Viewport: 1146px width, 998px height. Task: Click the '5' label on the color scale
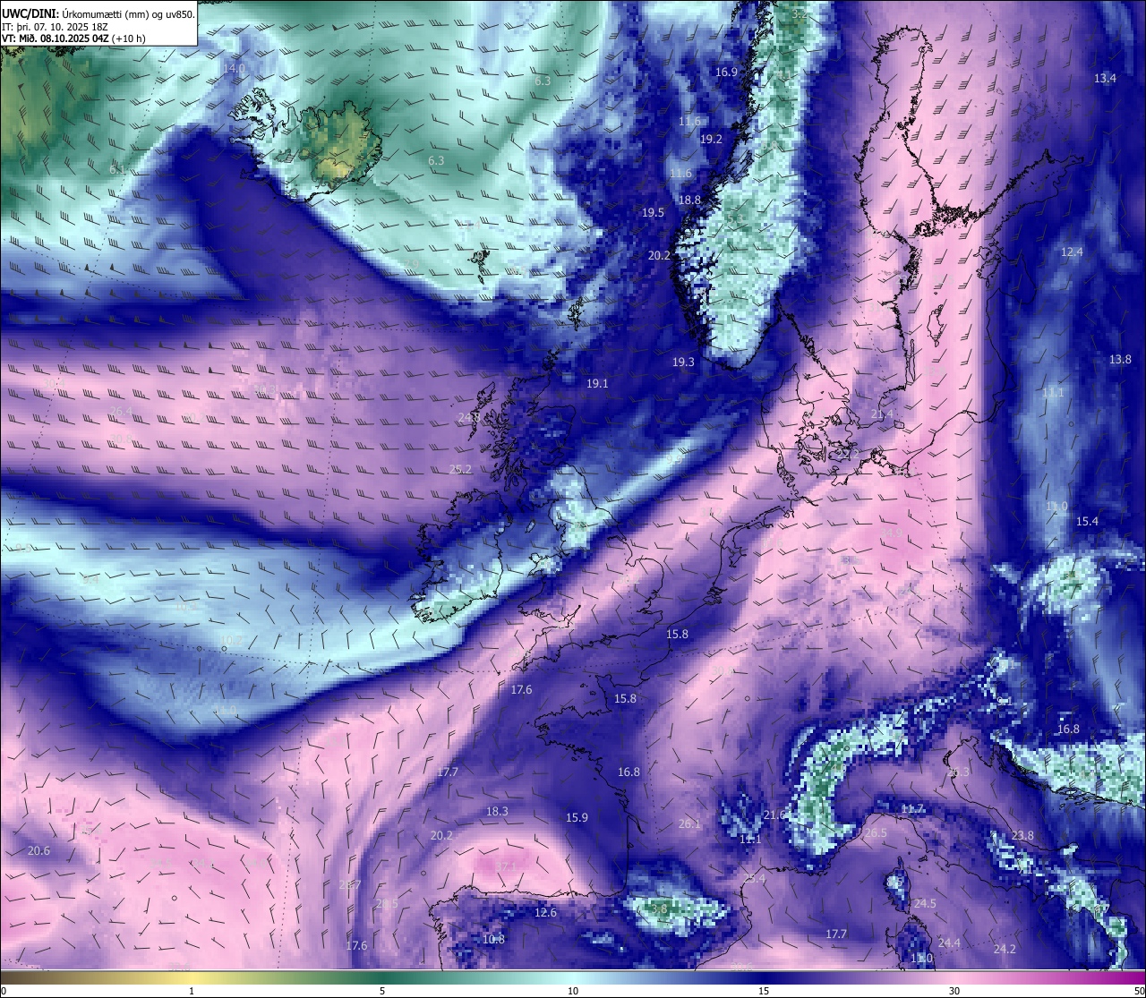tap(382, 991)
